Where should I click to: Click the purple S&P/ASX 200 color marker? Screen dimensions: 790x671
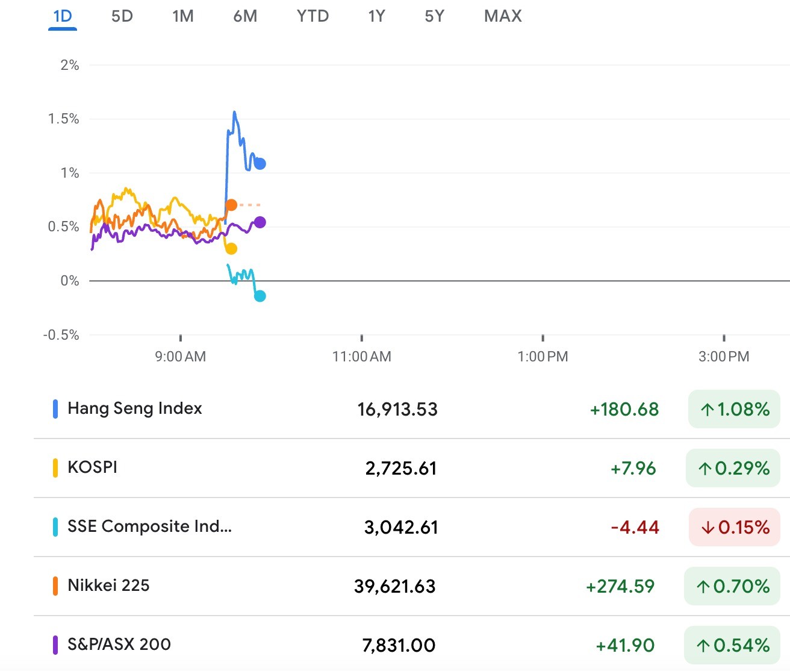coord(55,645)
